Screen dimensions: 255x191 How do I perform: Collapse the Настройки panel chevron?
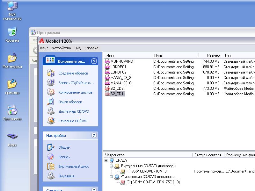pos(94,135)
